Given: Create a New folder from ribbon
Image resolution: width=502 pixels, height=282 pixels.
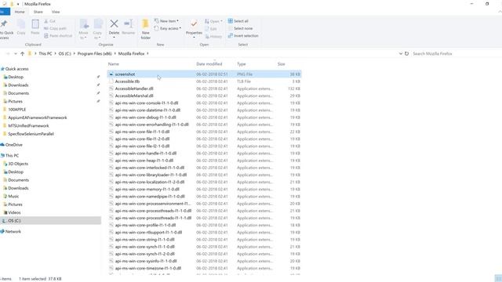Looking at the screenshot, I should tap(145, 29).
